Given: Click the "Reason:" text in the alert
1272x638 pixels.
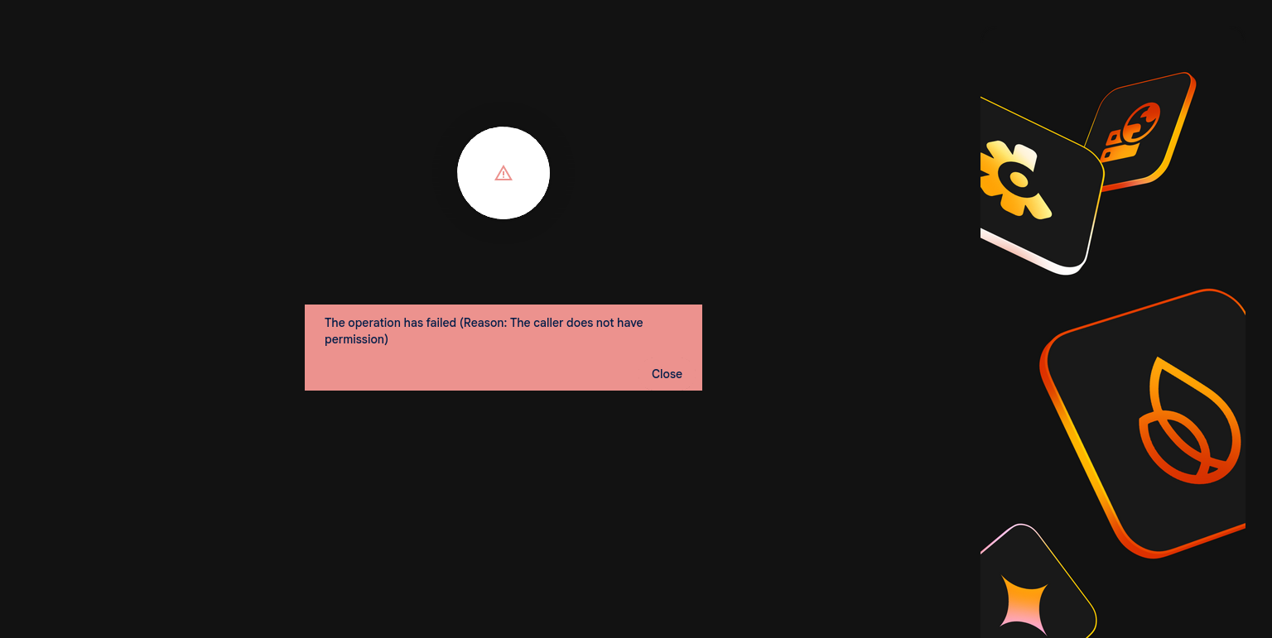Looking at the screenshot, I should 484,323.
